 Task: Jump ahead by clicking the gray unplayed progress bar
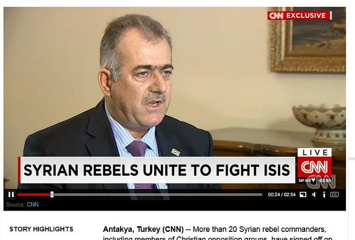pos(158,195)
